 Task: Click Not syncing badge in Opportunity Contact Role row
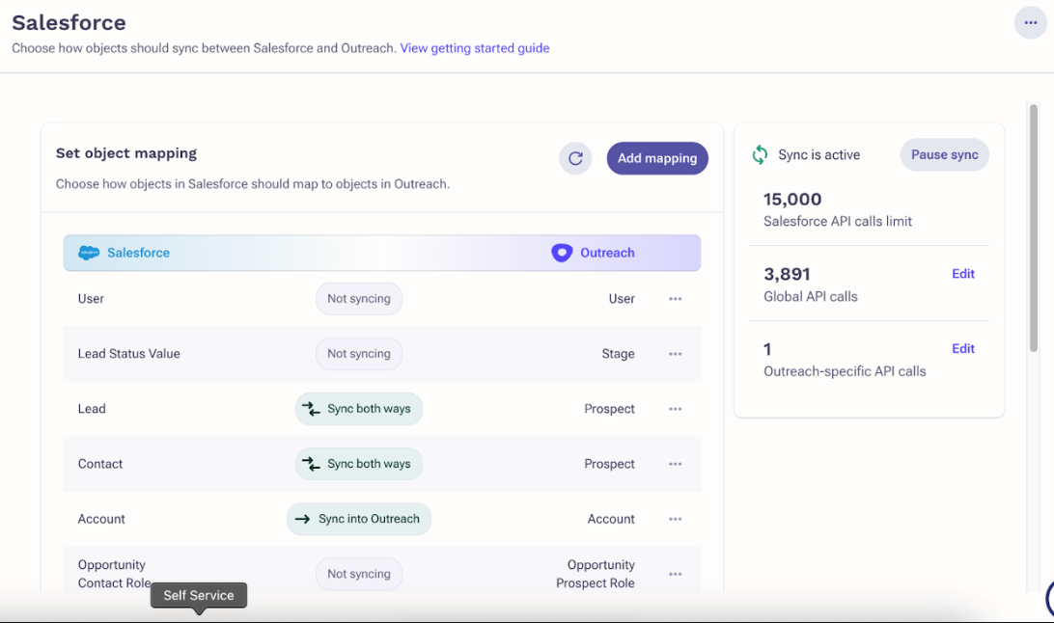click(x=359, y=574)
